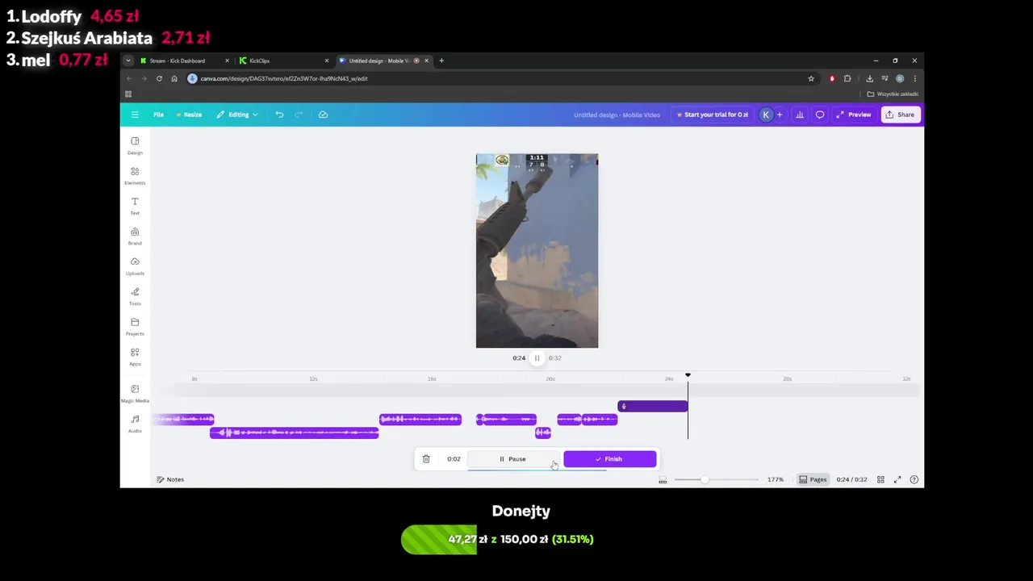This screenshot has width=1033, height=581.
Task: Open the help question mark icon
Action: tap(914, 479)
